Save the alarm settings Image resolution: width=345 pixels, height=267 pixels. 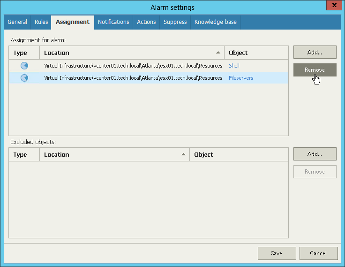(x=277, y=253)
